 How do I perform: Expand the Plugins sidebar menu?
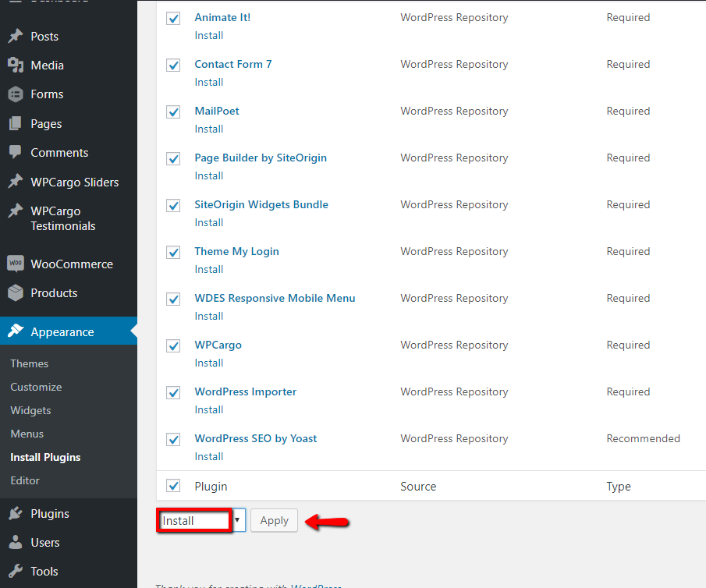pyautogui.click(x=50, y=514)
